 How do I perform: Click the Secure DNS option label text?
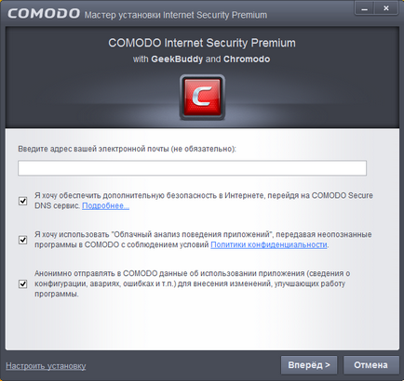pos(204,201)
